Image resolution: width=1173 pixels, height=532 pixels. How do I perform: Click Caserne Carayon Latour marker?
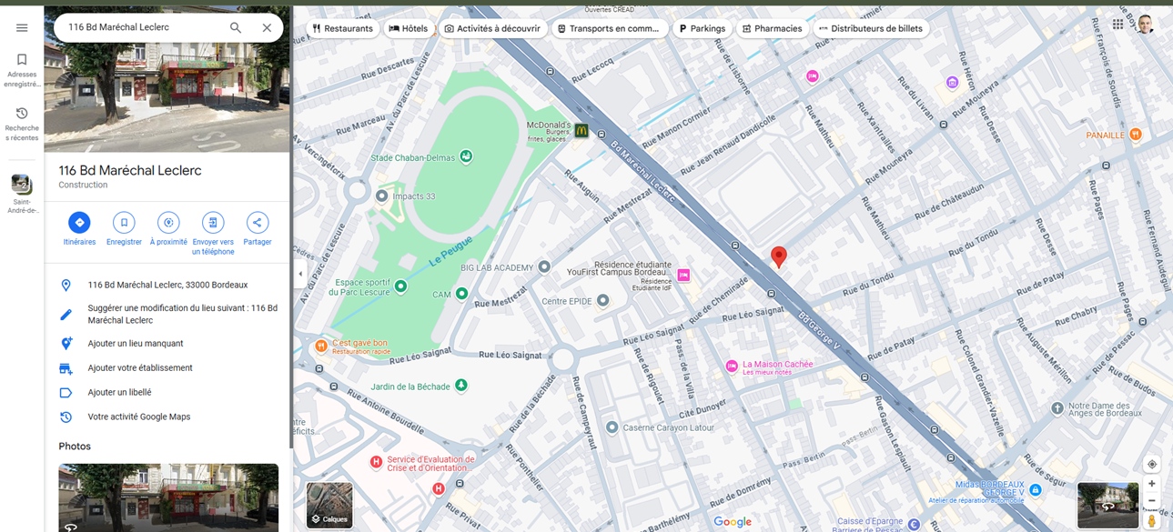tap(612, 427)
